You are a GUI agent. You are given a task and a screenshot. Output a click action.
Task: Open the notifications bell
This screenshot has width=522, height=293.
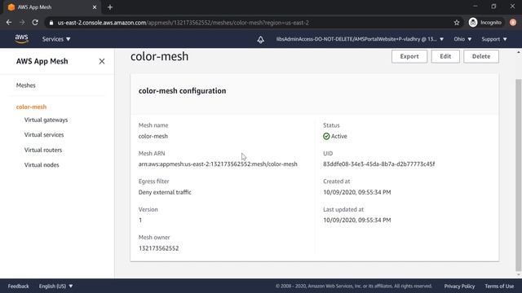click(261, 40)
